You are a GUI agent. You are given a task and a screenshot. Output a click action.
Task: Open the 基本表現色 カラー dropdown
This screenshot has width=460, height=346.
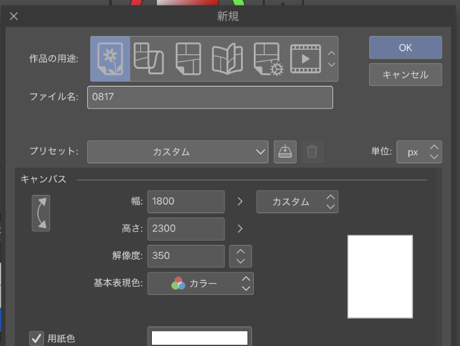pos(201,284)
